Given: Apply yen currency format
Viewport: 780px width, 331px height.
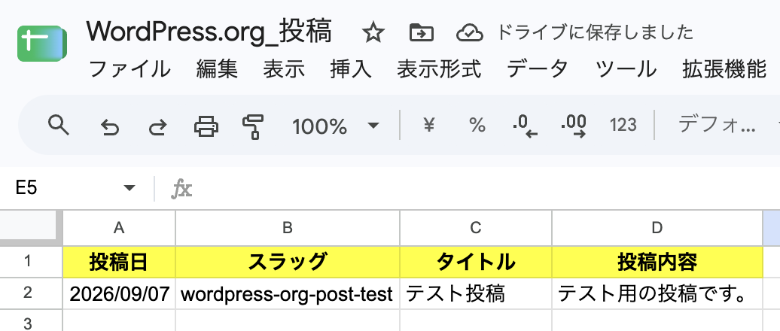Looking at the screenshot, I should click(x=429, y=125).
